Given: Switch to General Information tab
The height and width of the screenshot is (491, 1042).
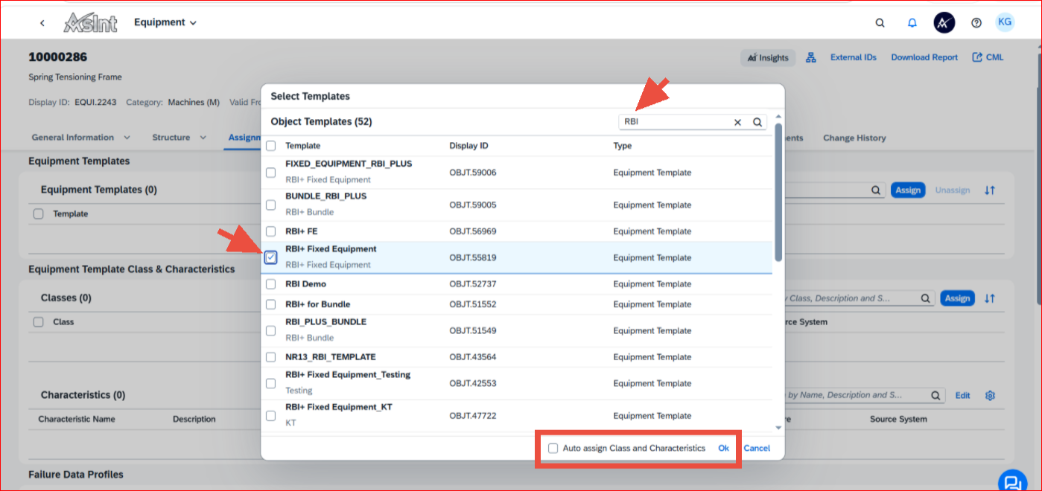Looking at the screenshot, I should pos(73,138).
